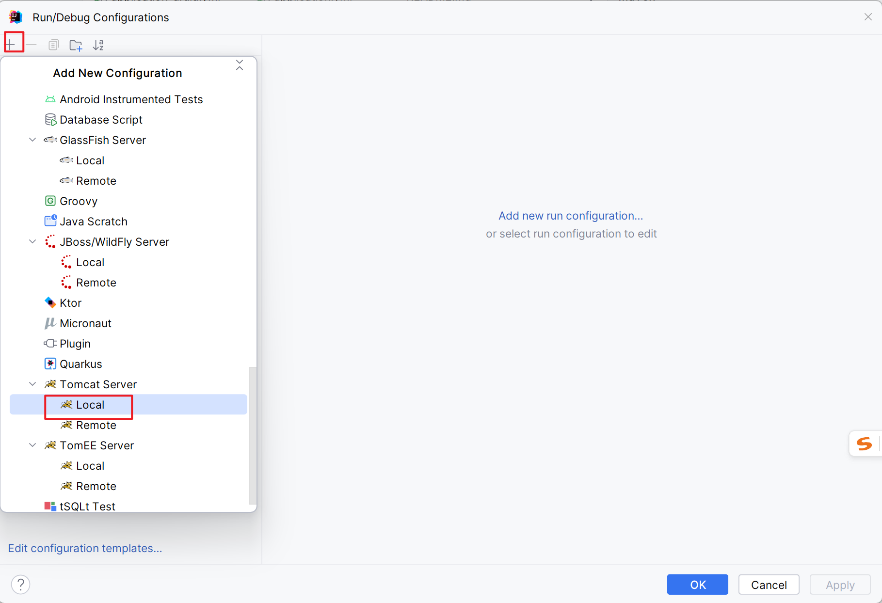Choose Remote under Tomcat Server
Screen dimensions: 882x603
pos(128,425)
